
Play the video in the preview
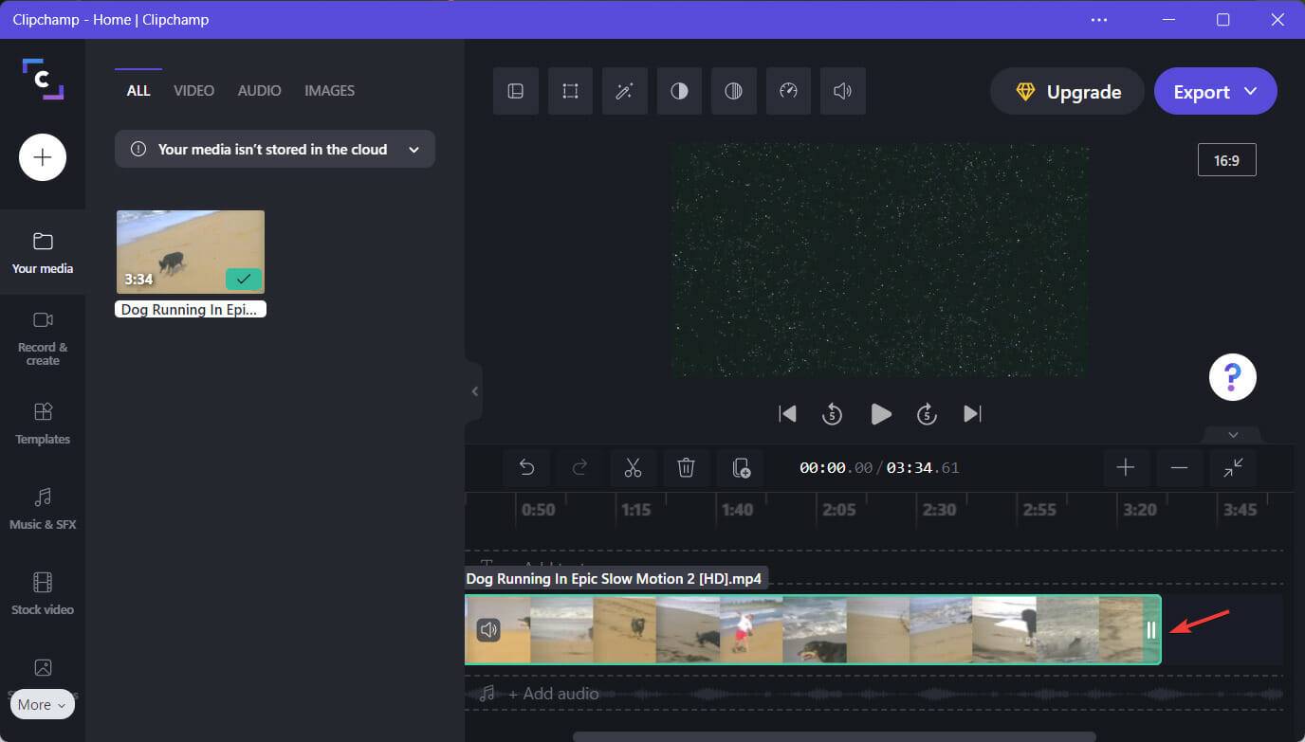click(880, 413)
